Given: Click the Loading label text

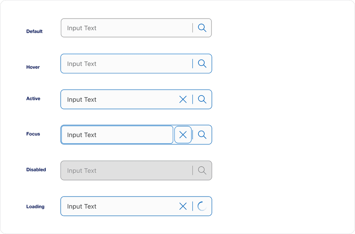Looking at the screenshot, I should click(x=35, y=206).
